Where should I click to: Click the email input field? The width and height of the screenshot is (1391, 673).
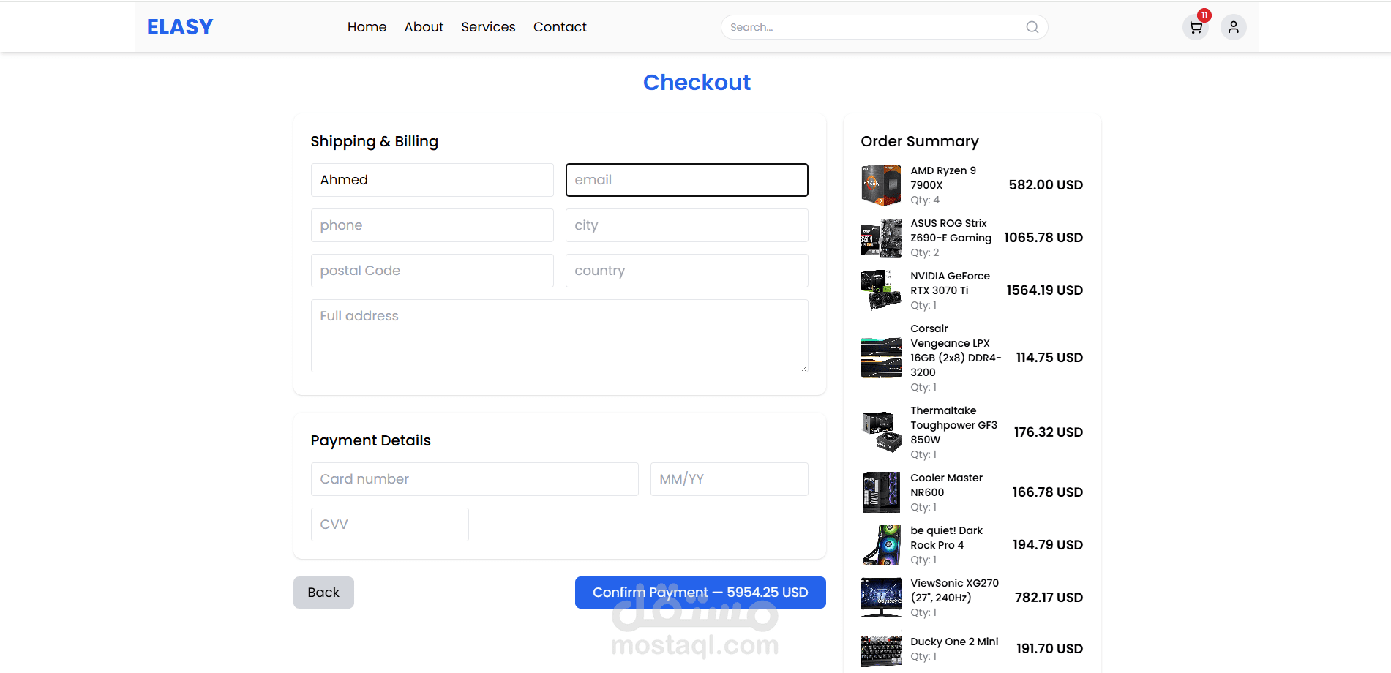click(x=687, y=180)
